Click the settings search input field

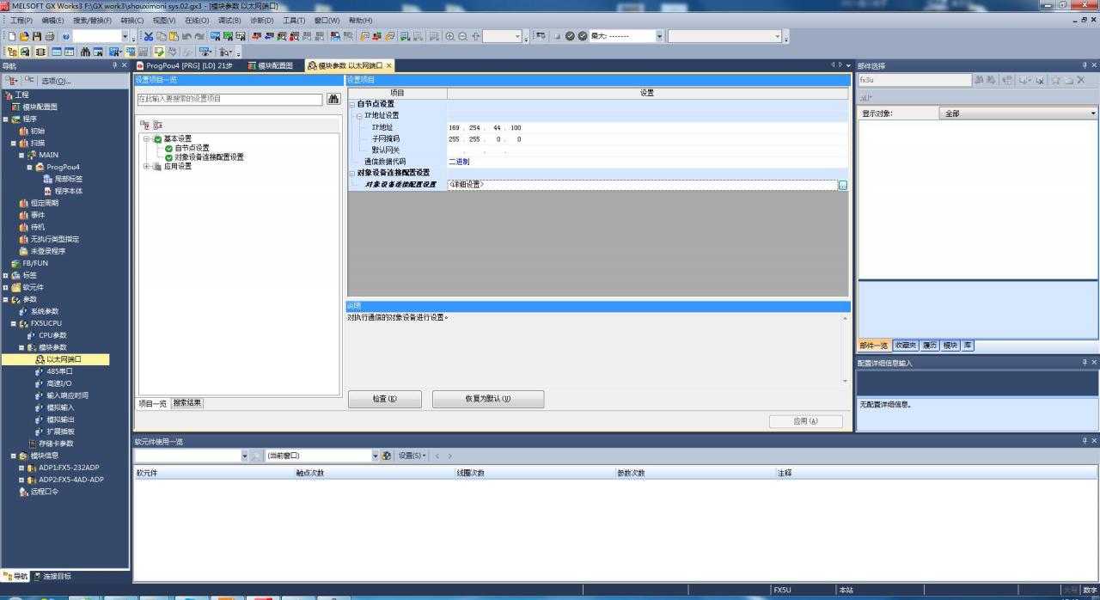click(229, 99)
